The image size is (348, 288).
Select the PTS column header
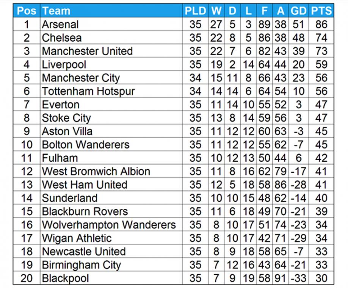[x=321, y=11]
